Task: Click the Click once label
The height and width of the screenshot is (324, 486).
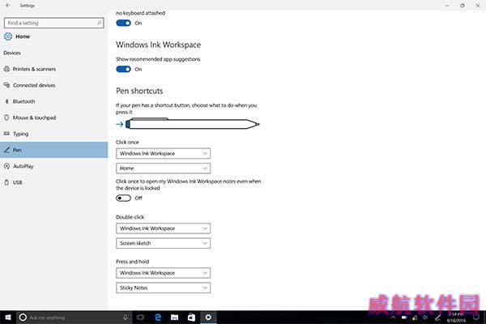Action: [x=127, y=142]
